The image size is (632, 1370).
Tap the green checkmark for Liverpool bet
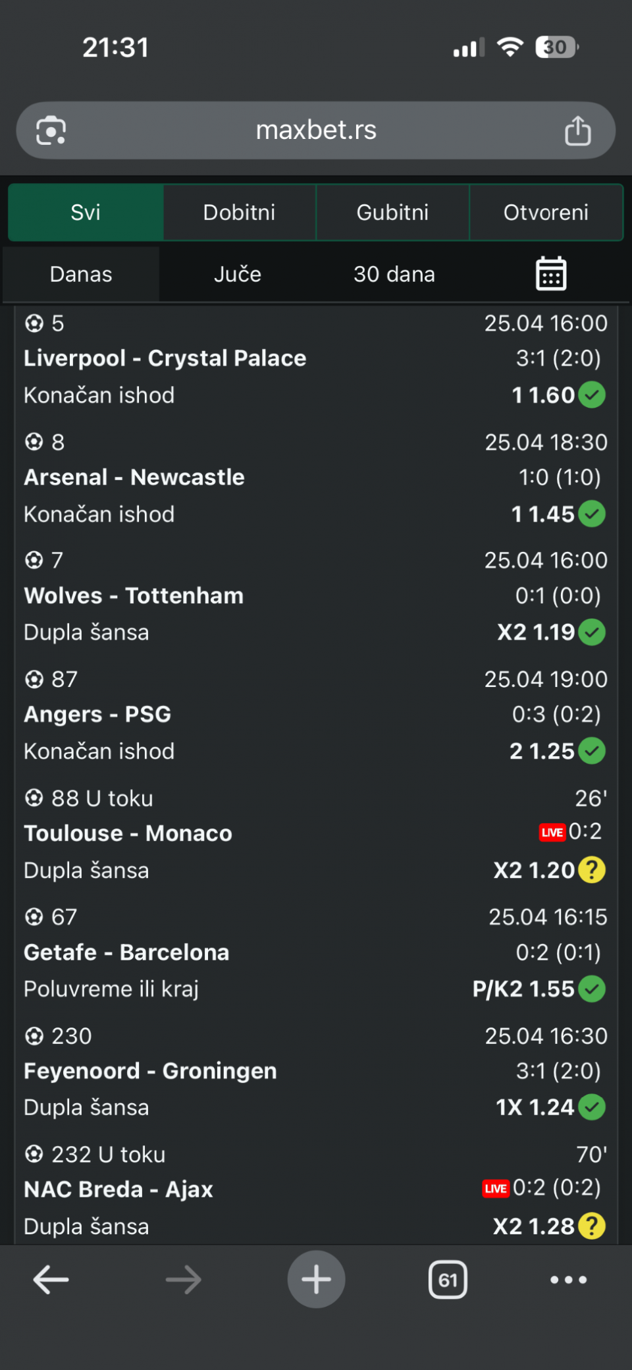[592, 395]
